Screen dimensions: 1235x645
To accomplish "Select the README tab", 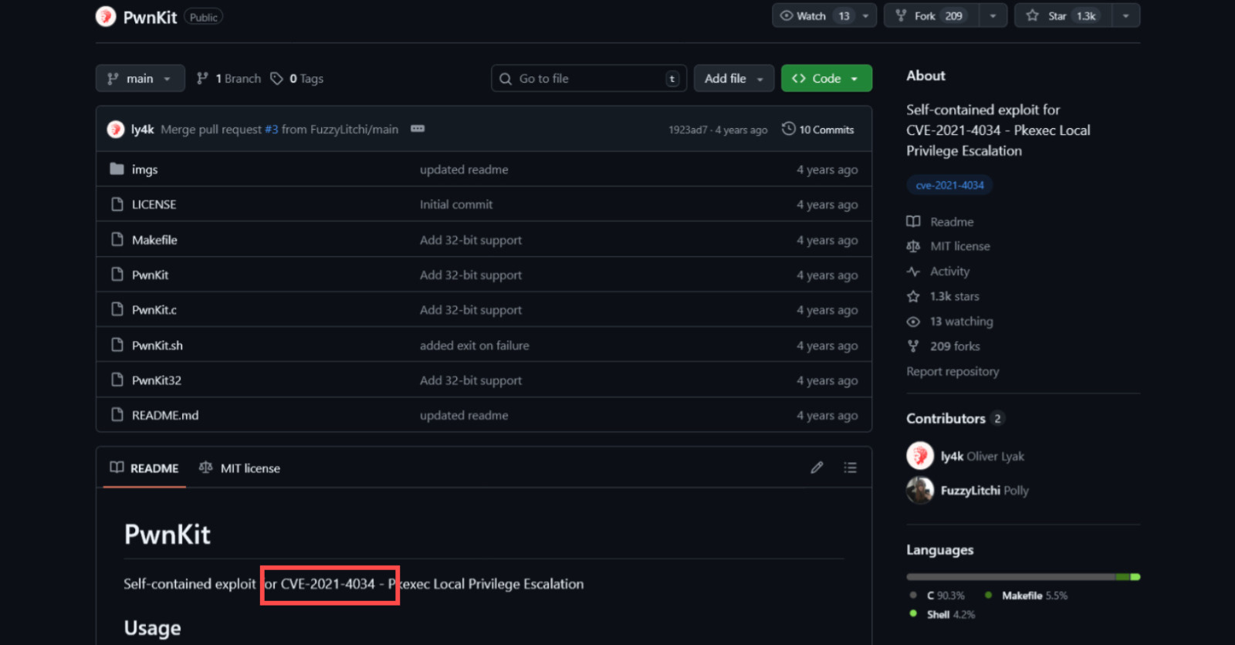I will tap(144, 468).
